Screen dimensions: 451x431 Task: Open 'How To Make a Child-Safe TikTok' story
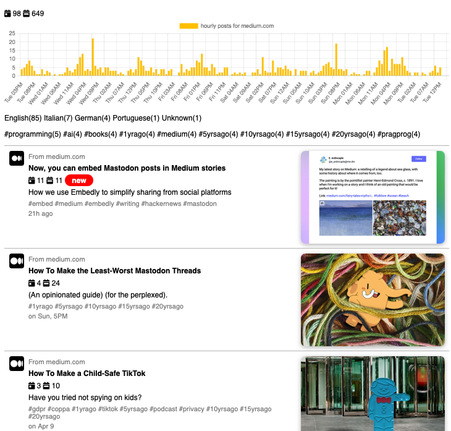(x=87, y=373)
